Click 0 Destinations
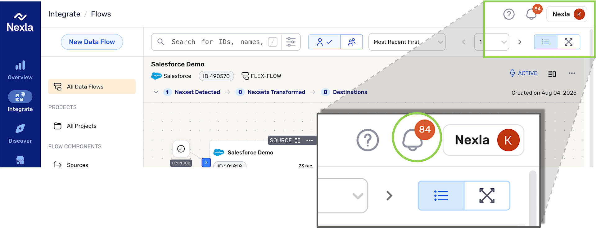596x228 pixels. point(344,92)
